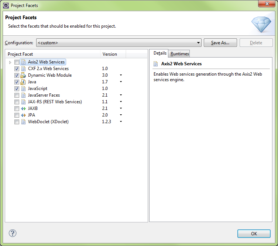Click the Axis2 description text in Details

coord(208,77)
